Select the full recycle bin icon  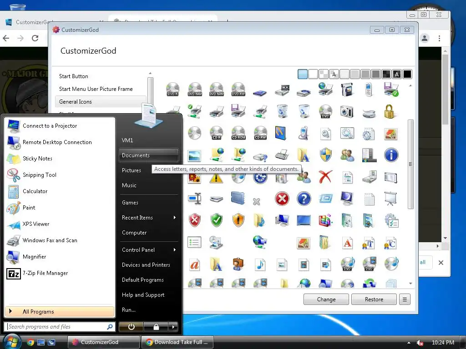coord(282,112)
